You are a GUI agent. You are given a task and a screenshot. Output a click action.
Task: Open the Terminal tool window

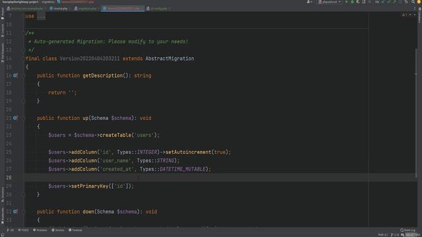coord(75,230)
